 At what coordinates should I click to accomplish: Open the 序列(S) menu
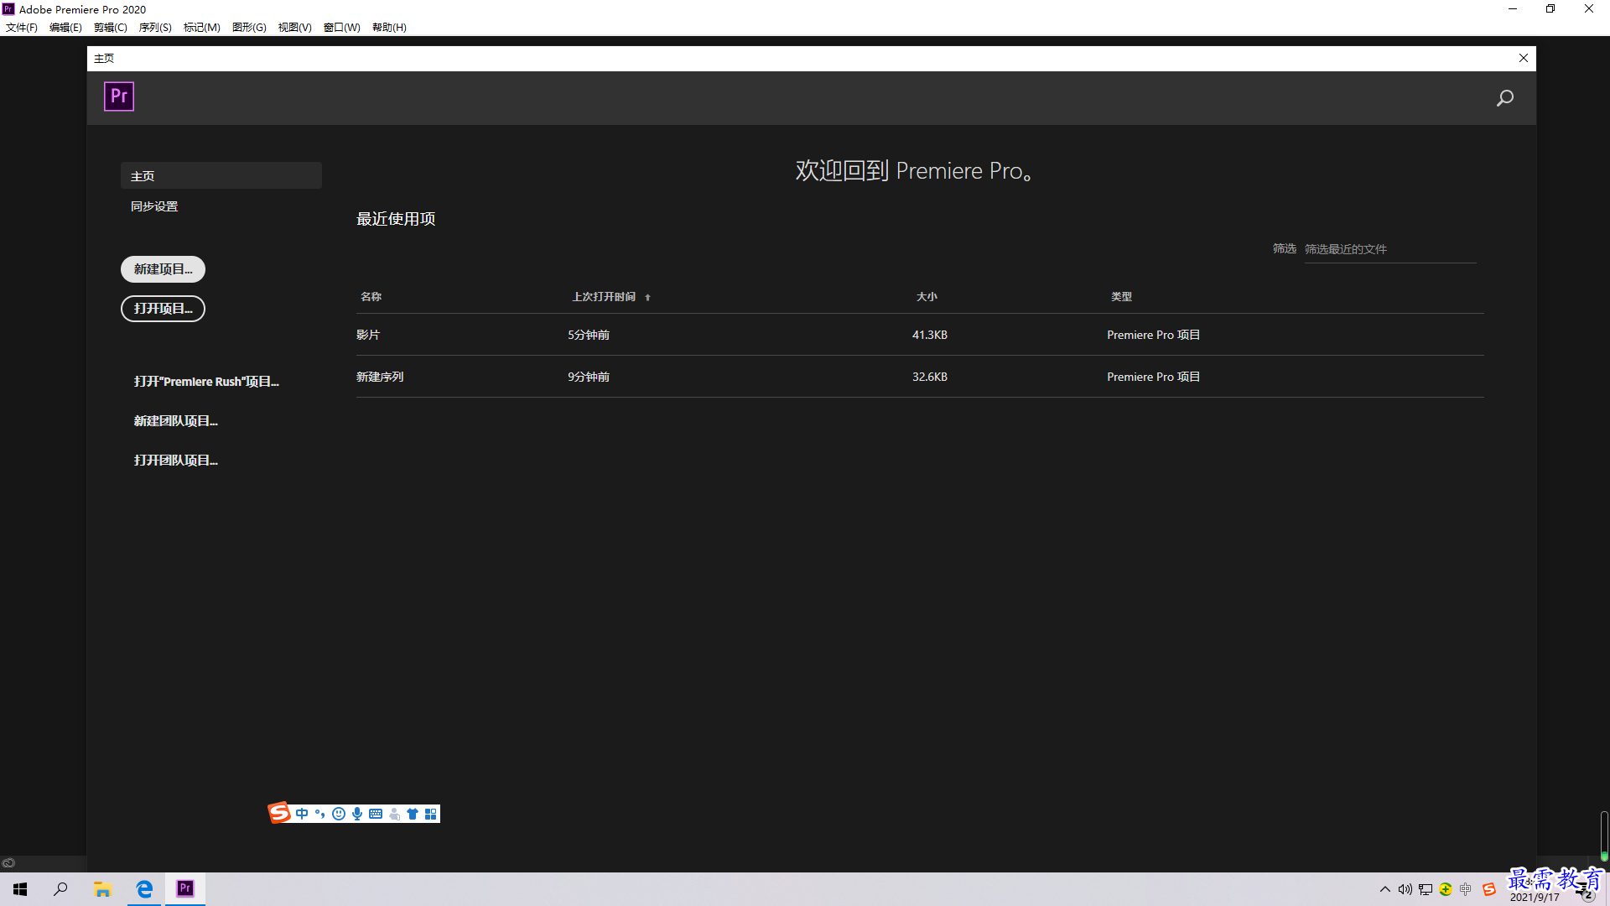tap(155, 27)
